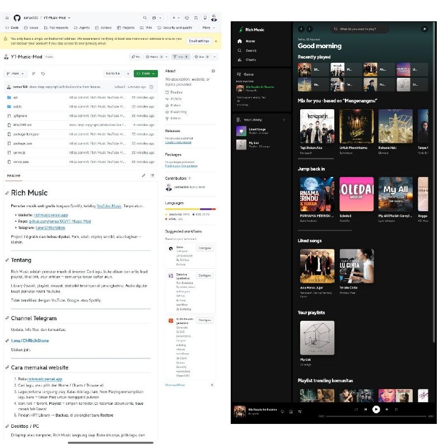Toggle Rich Music light/dark theme button
448x448 pixels.
click(424, 29)
